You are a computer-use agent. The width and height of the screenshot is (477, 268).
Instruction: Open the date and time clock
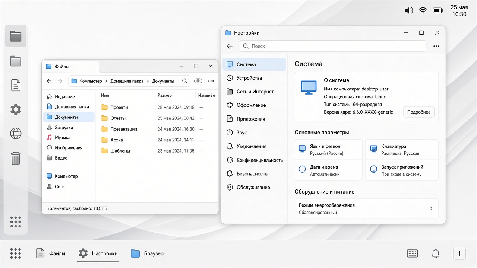click(459, 11)
